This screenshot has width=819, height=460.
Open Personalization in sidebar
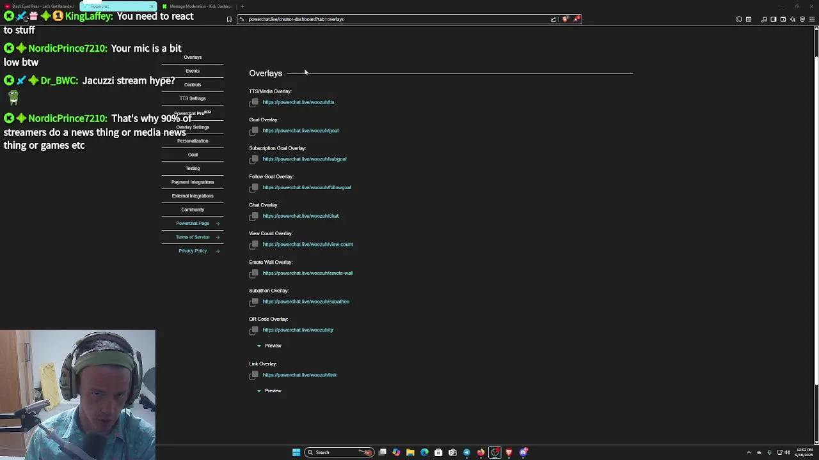(x=193, y=141)
